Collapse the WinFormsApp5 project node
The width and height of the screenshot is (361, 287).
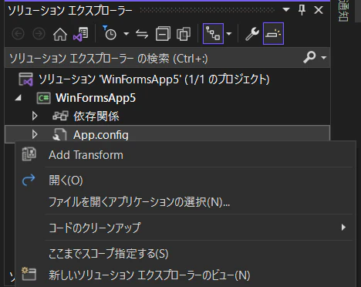(x=18, y=98)
